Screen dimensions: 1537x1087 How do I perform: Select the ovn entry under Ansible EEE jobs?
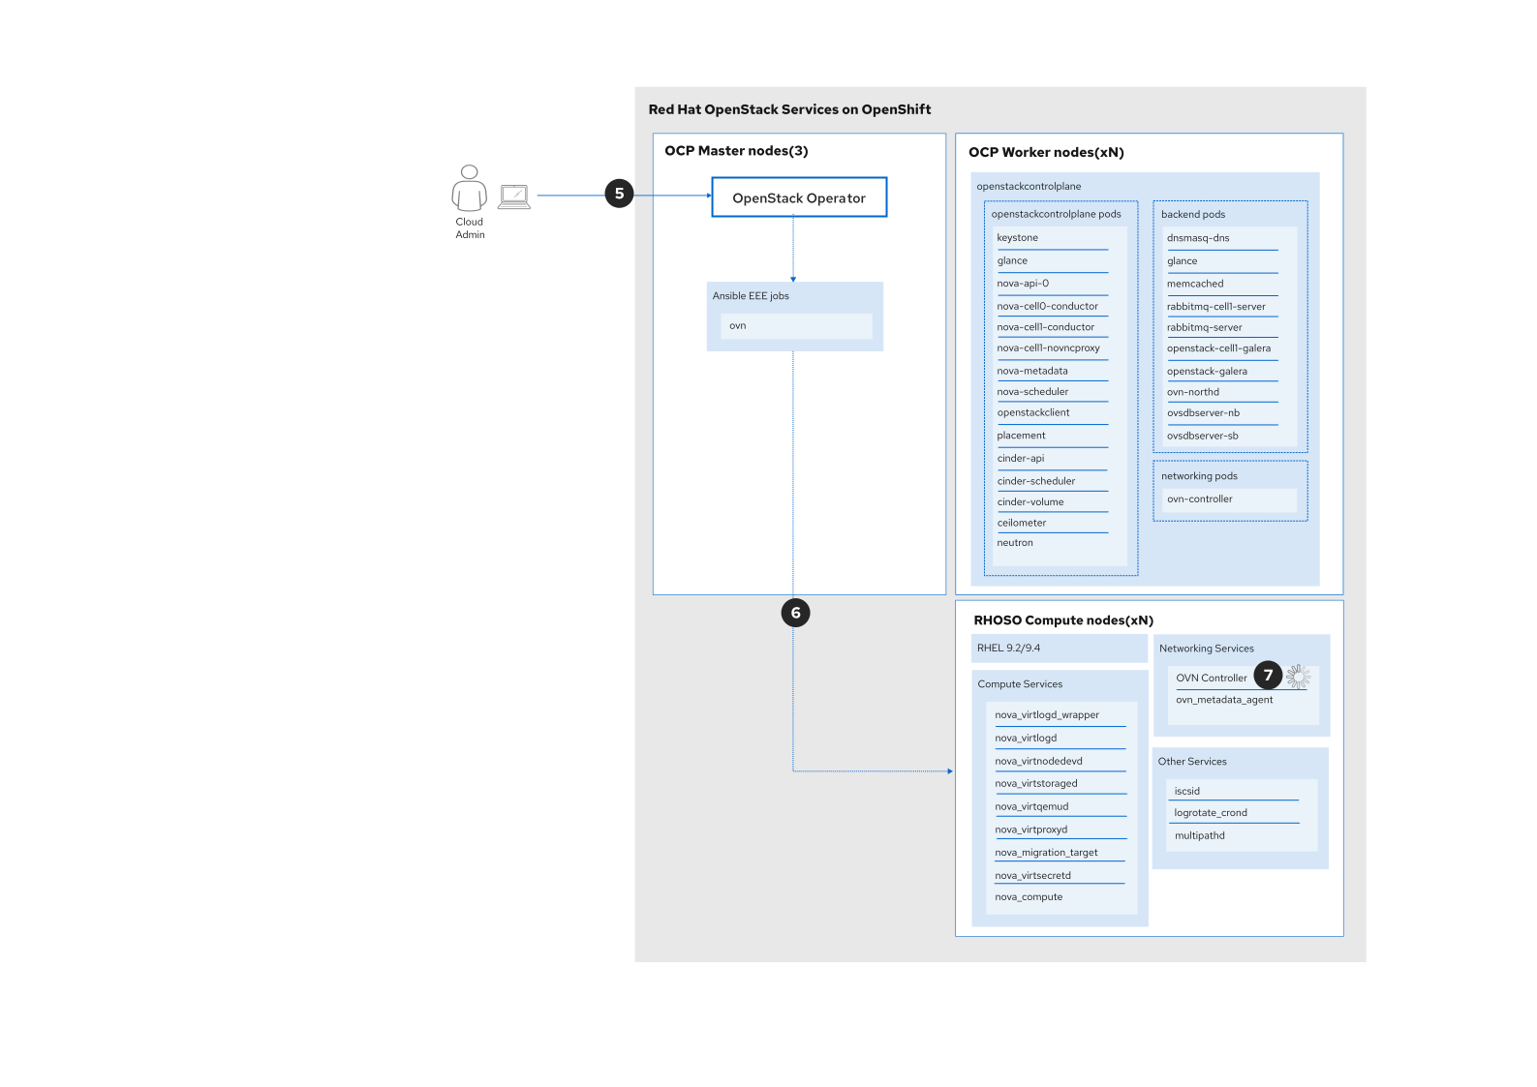[x=738, y=326]
